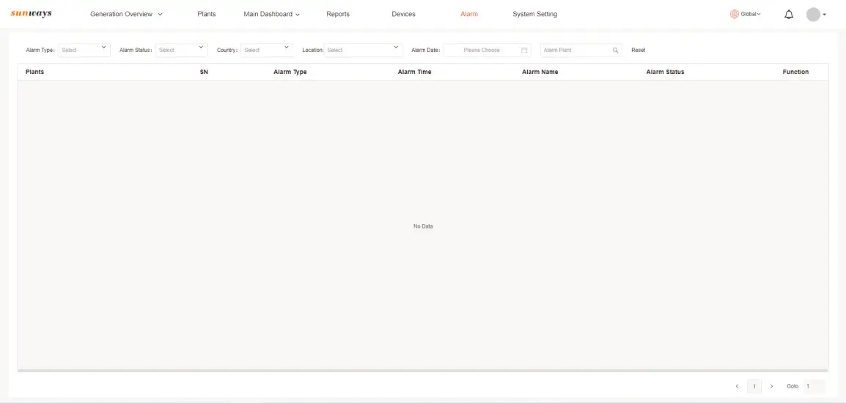Expand the caret beside user avatar

click(825, 15)
